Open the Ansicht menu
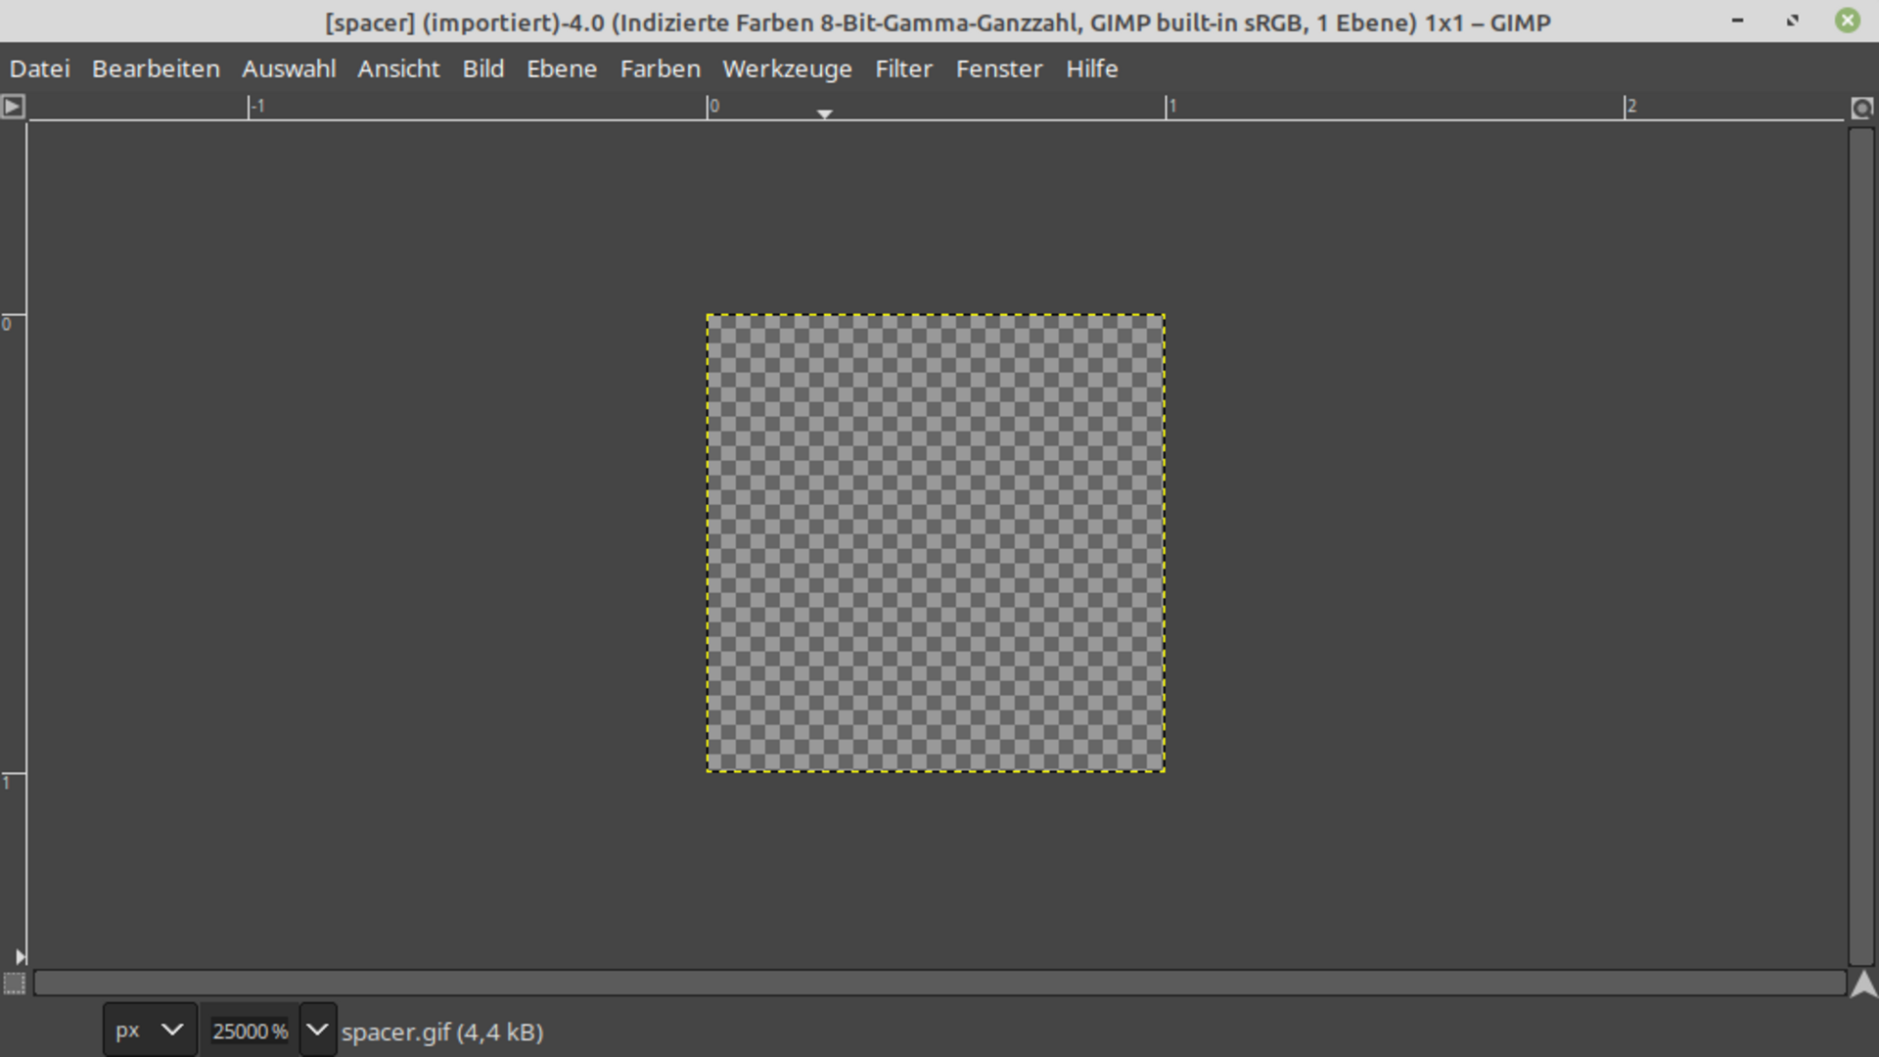Image resolution: width=1879 pixels, height=1057 pixels. pos(398,69)
